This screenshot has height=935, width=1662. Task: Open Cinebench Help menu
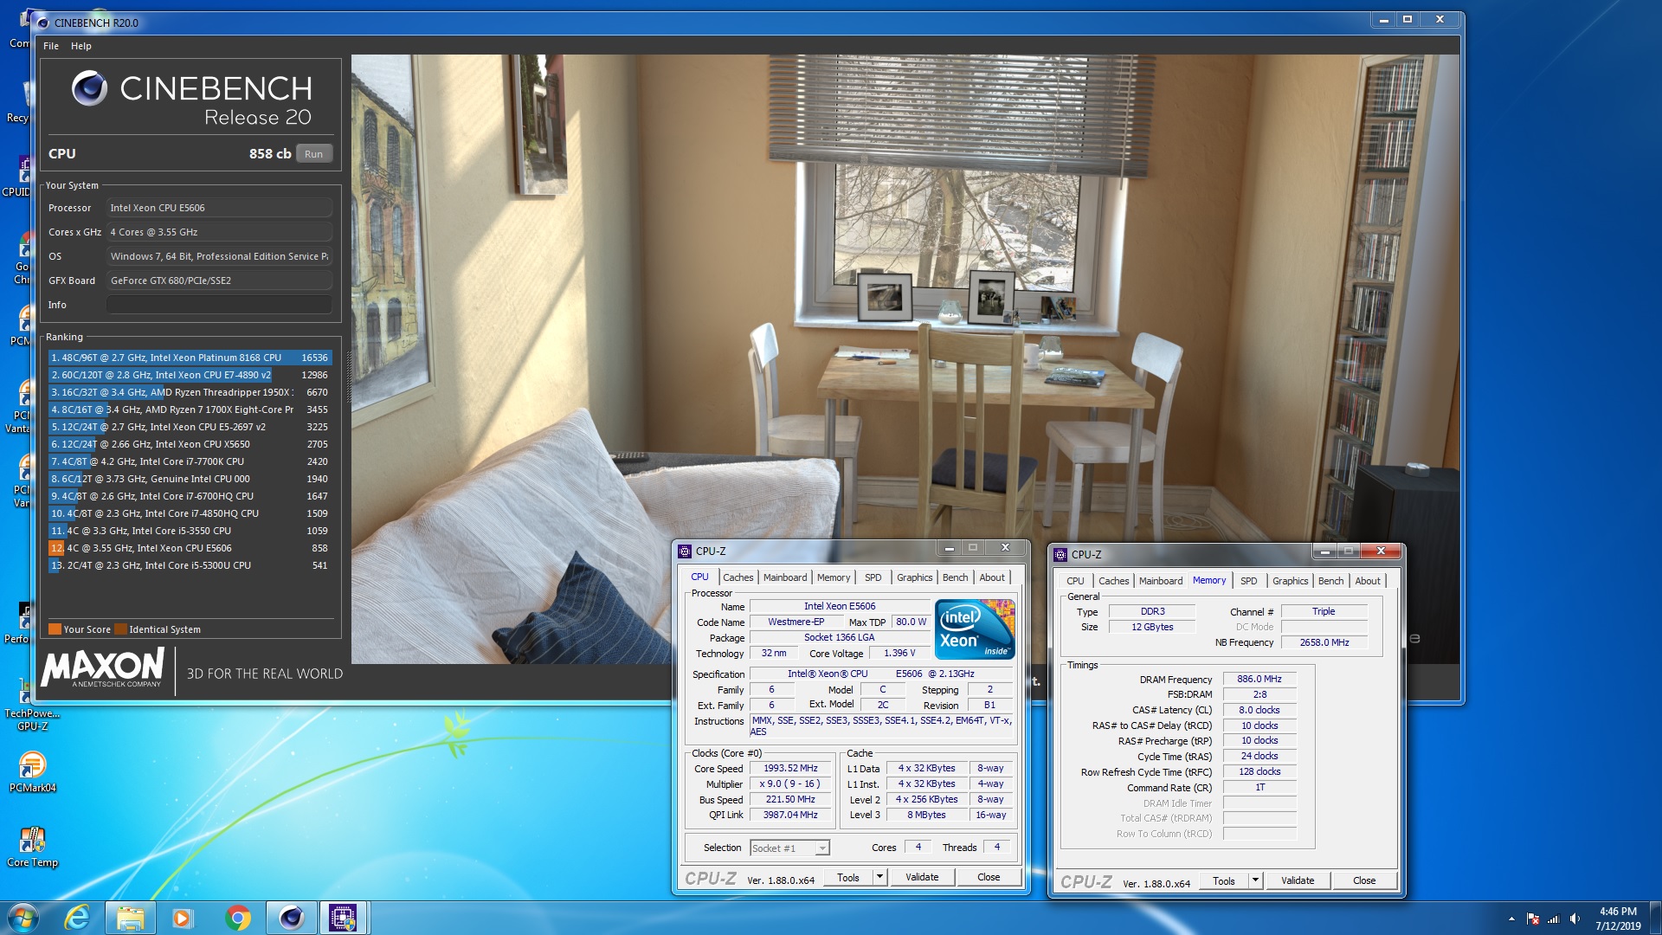point(81,46)
